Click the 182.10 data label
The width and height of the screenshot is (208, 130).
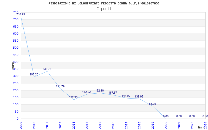100,90
